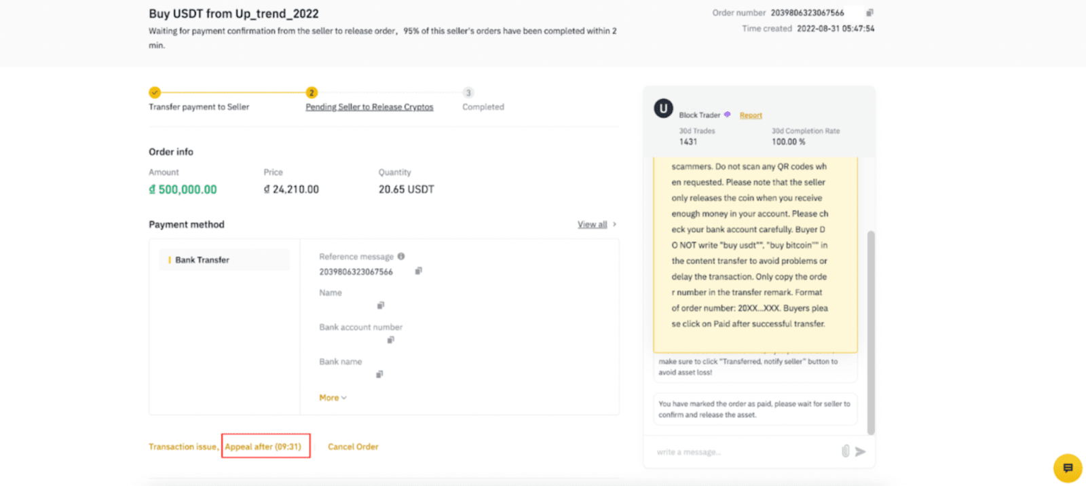
Task: Click the Report link for the seller
Action: [x=751, y=115]
